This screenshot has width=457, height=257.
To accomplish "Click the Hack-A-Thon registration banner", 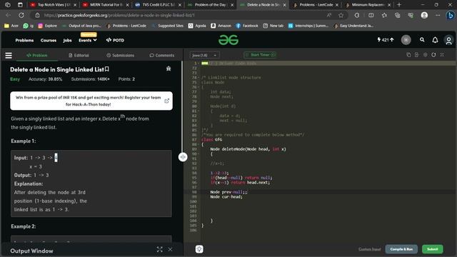I will [x=91, y=101].
